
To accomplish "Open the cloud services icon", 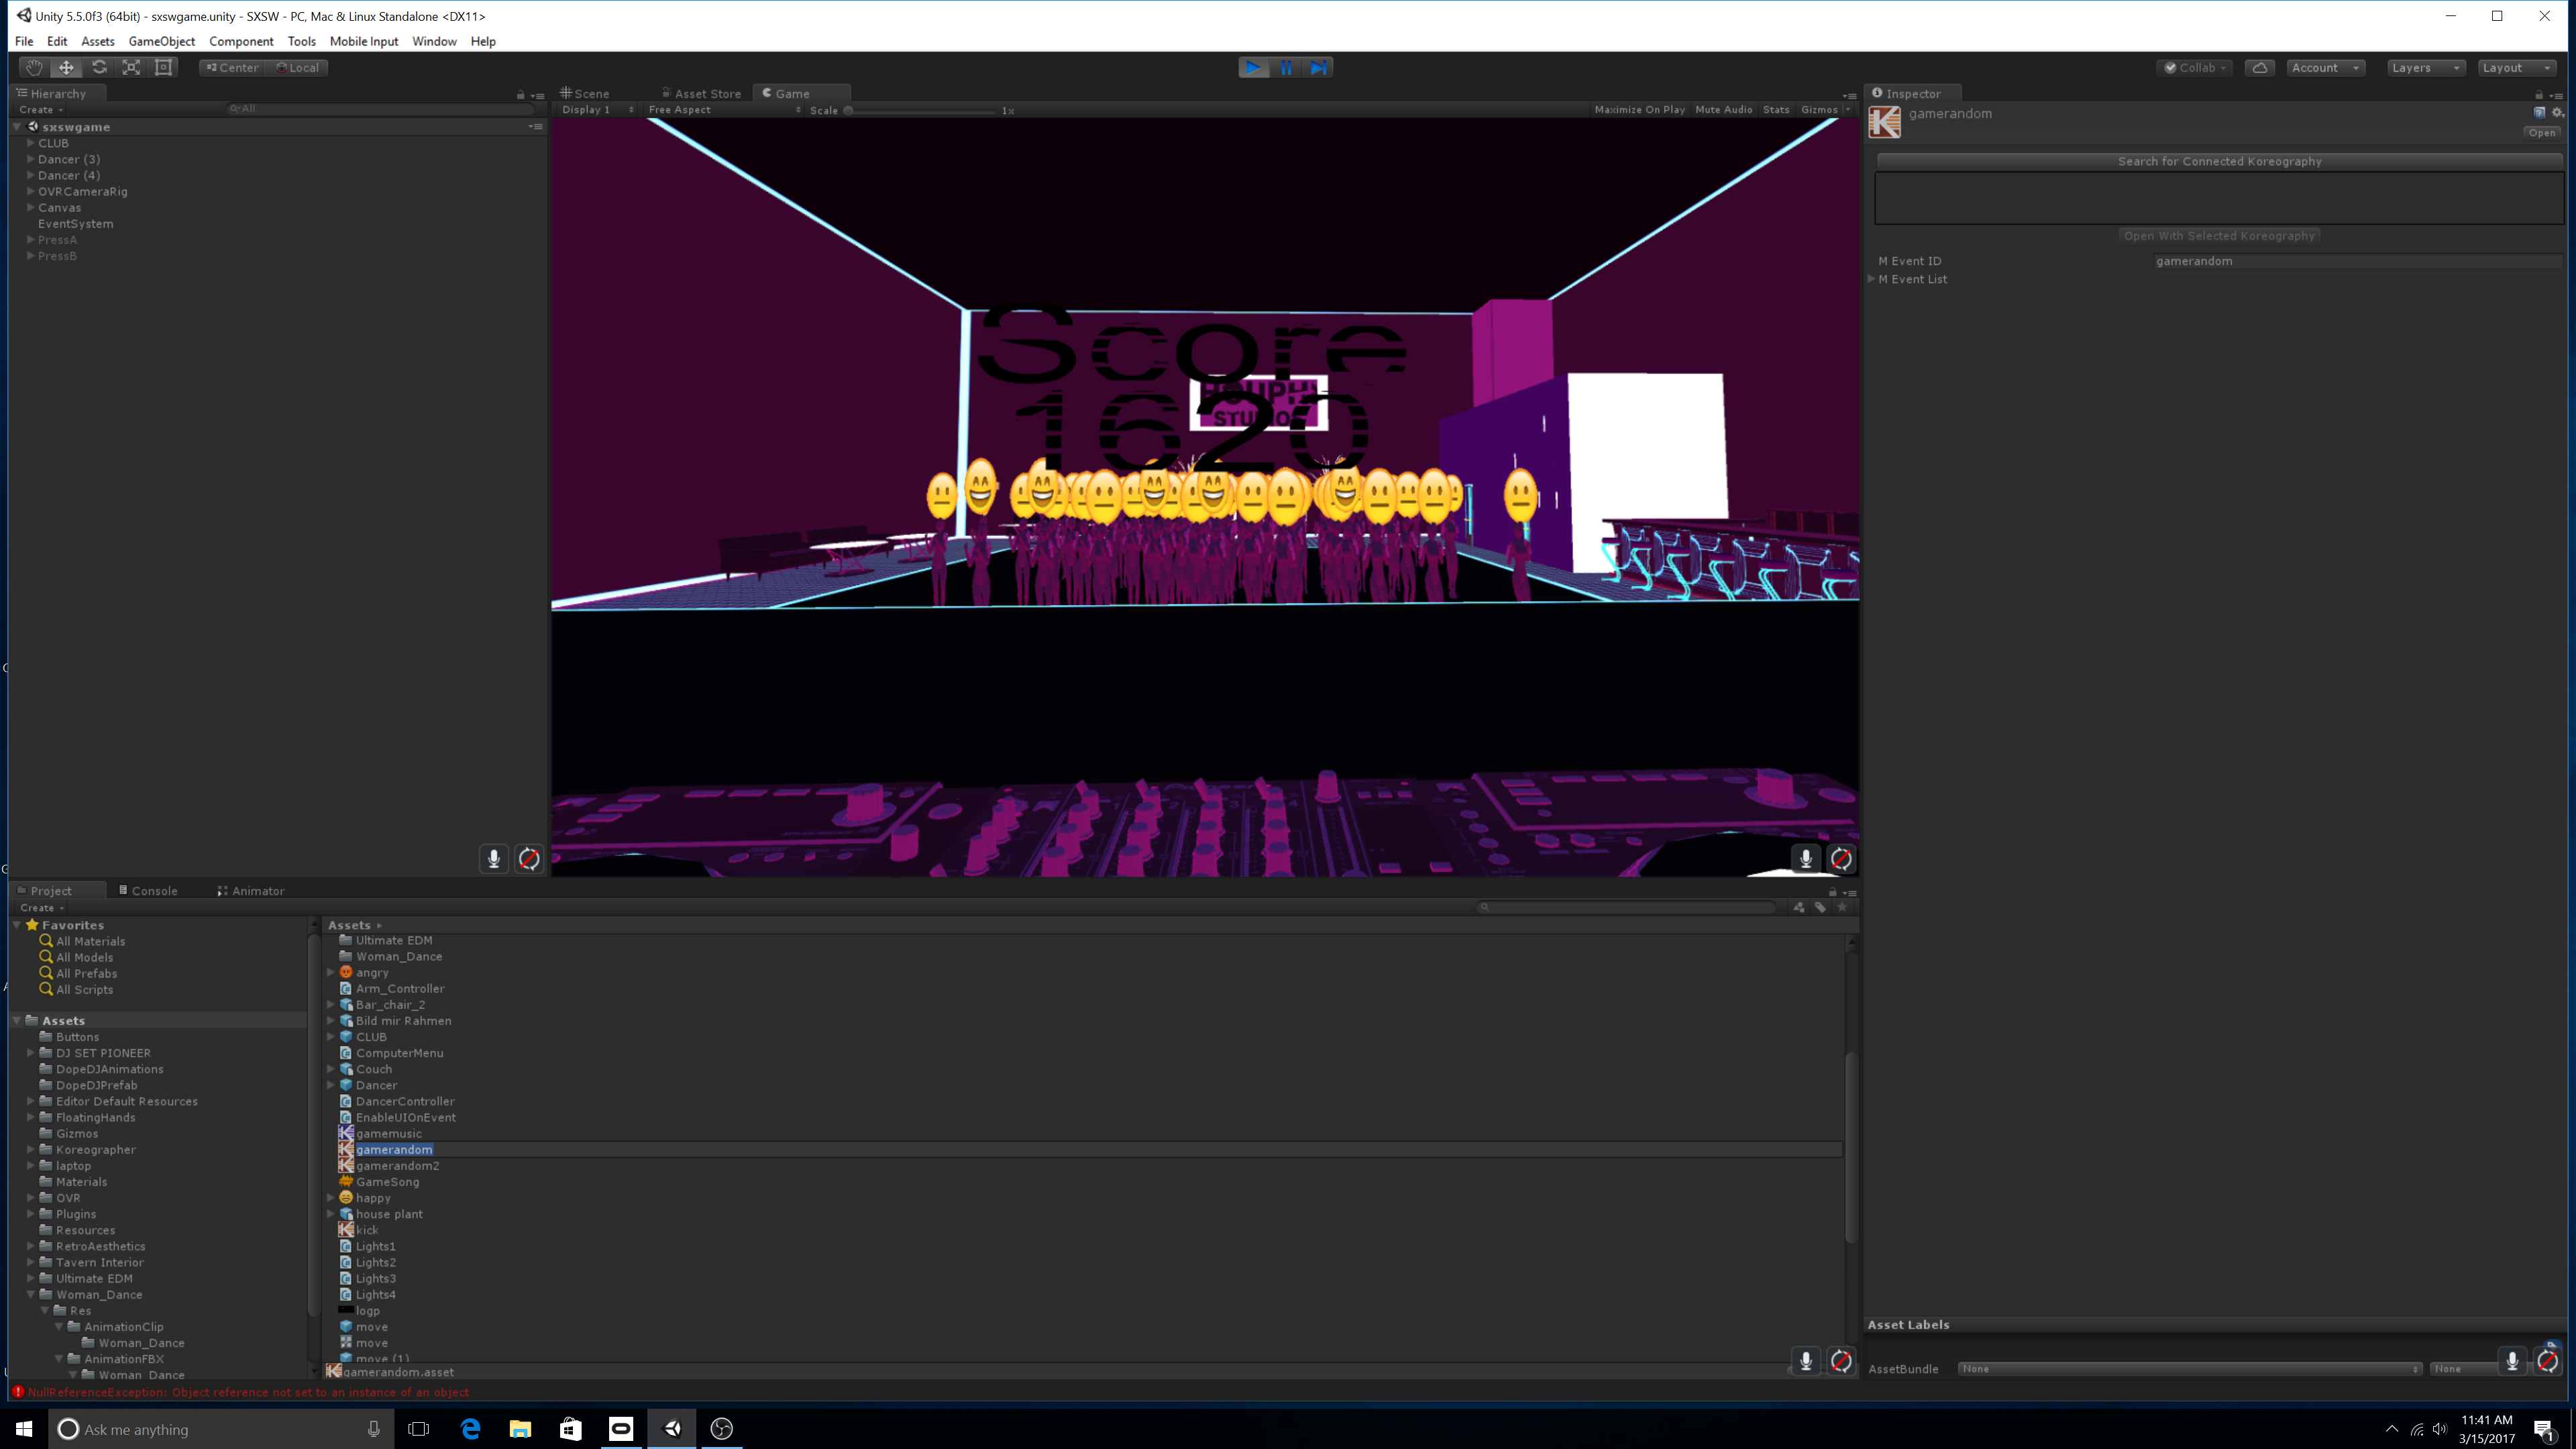I will [2259, 67].
